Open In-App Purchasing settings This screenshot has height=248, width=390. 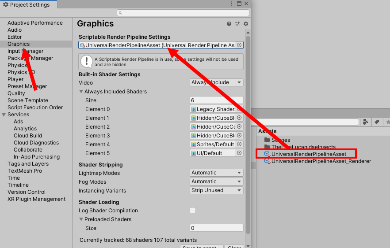tap(37, 157)
